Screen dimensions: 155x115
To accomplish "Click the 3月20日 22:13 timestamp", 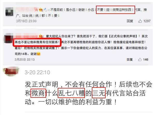I will [x=25, y=60].
